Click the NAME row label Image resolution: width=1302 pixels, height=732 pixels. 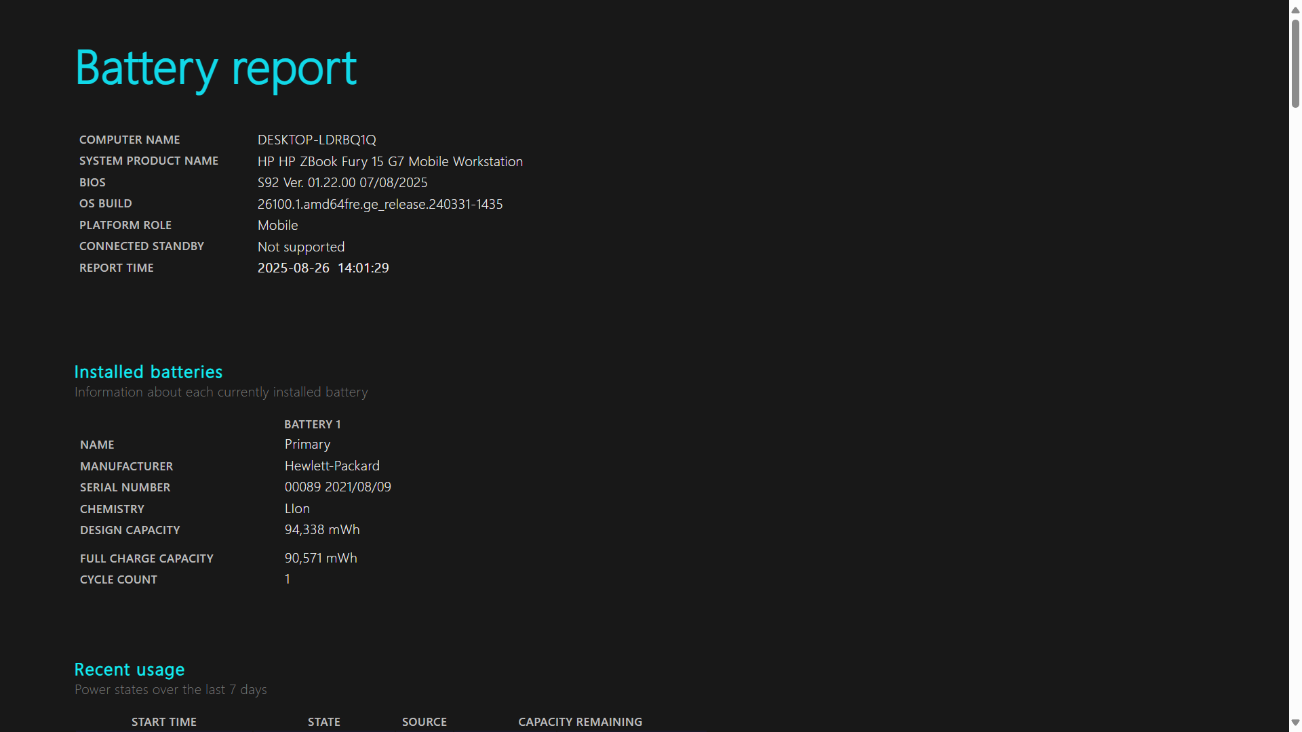click(x=97, y=445)
